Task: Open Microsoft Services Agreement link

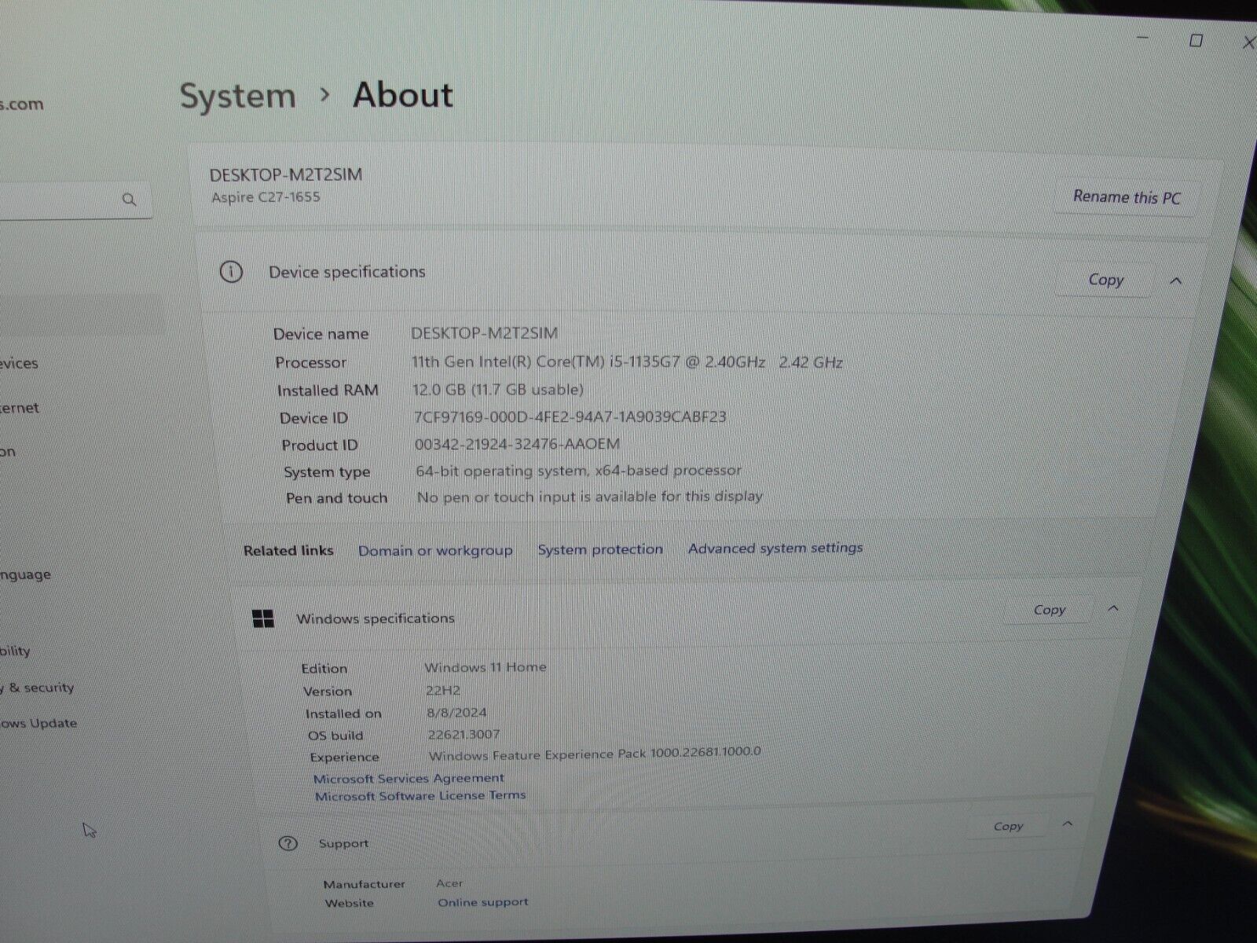Action: tap(409, 779)
